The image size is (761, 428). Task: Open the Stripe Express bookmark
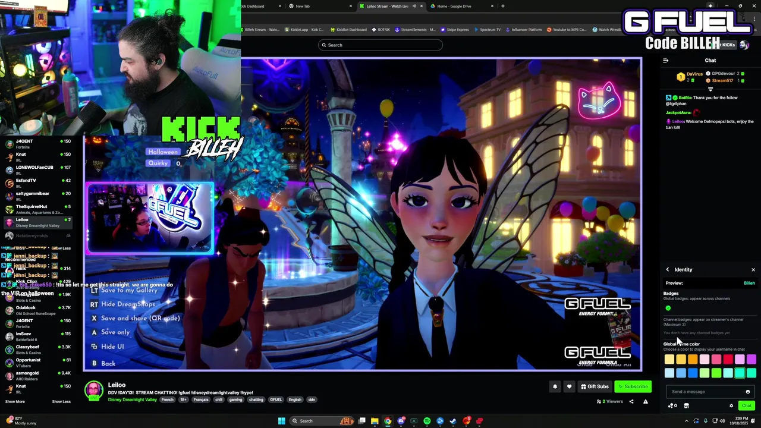(x=454, y=30)
